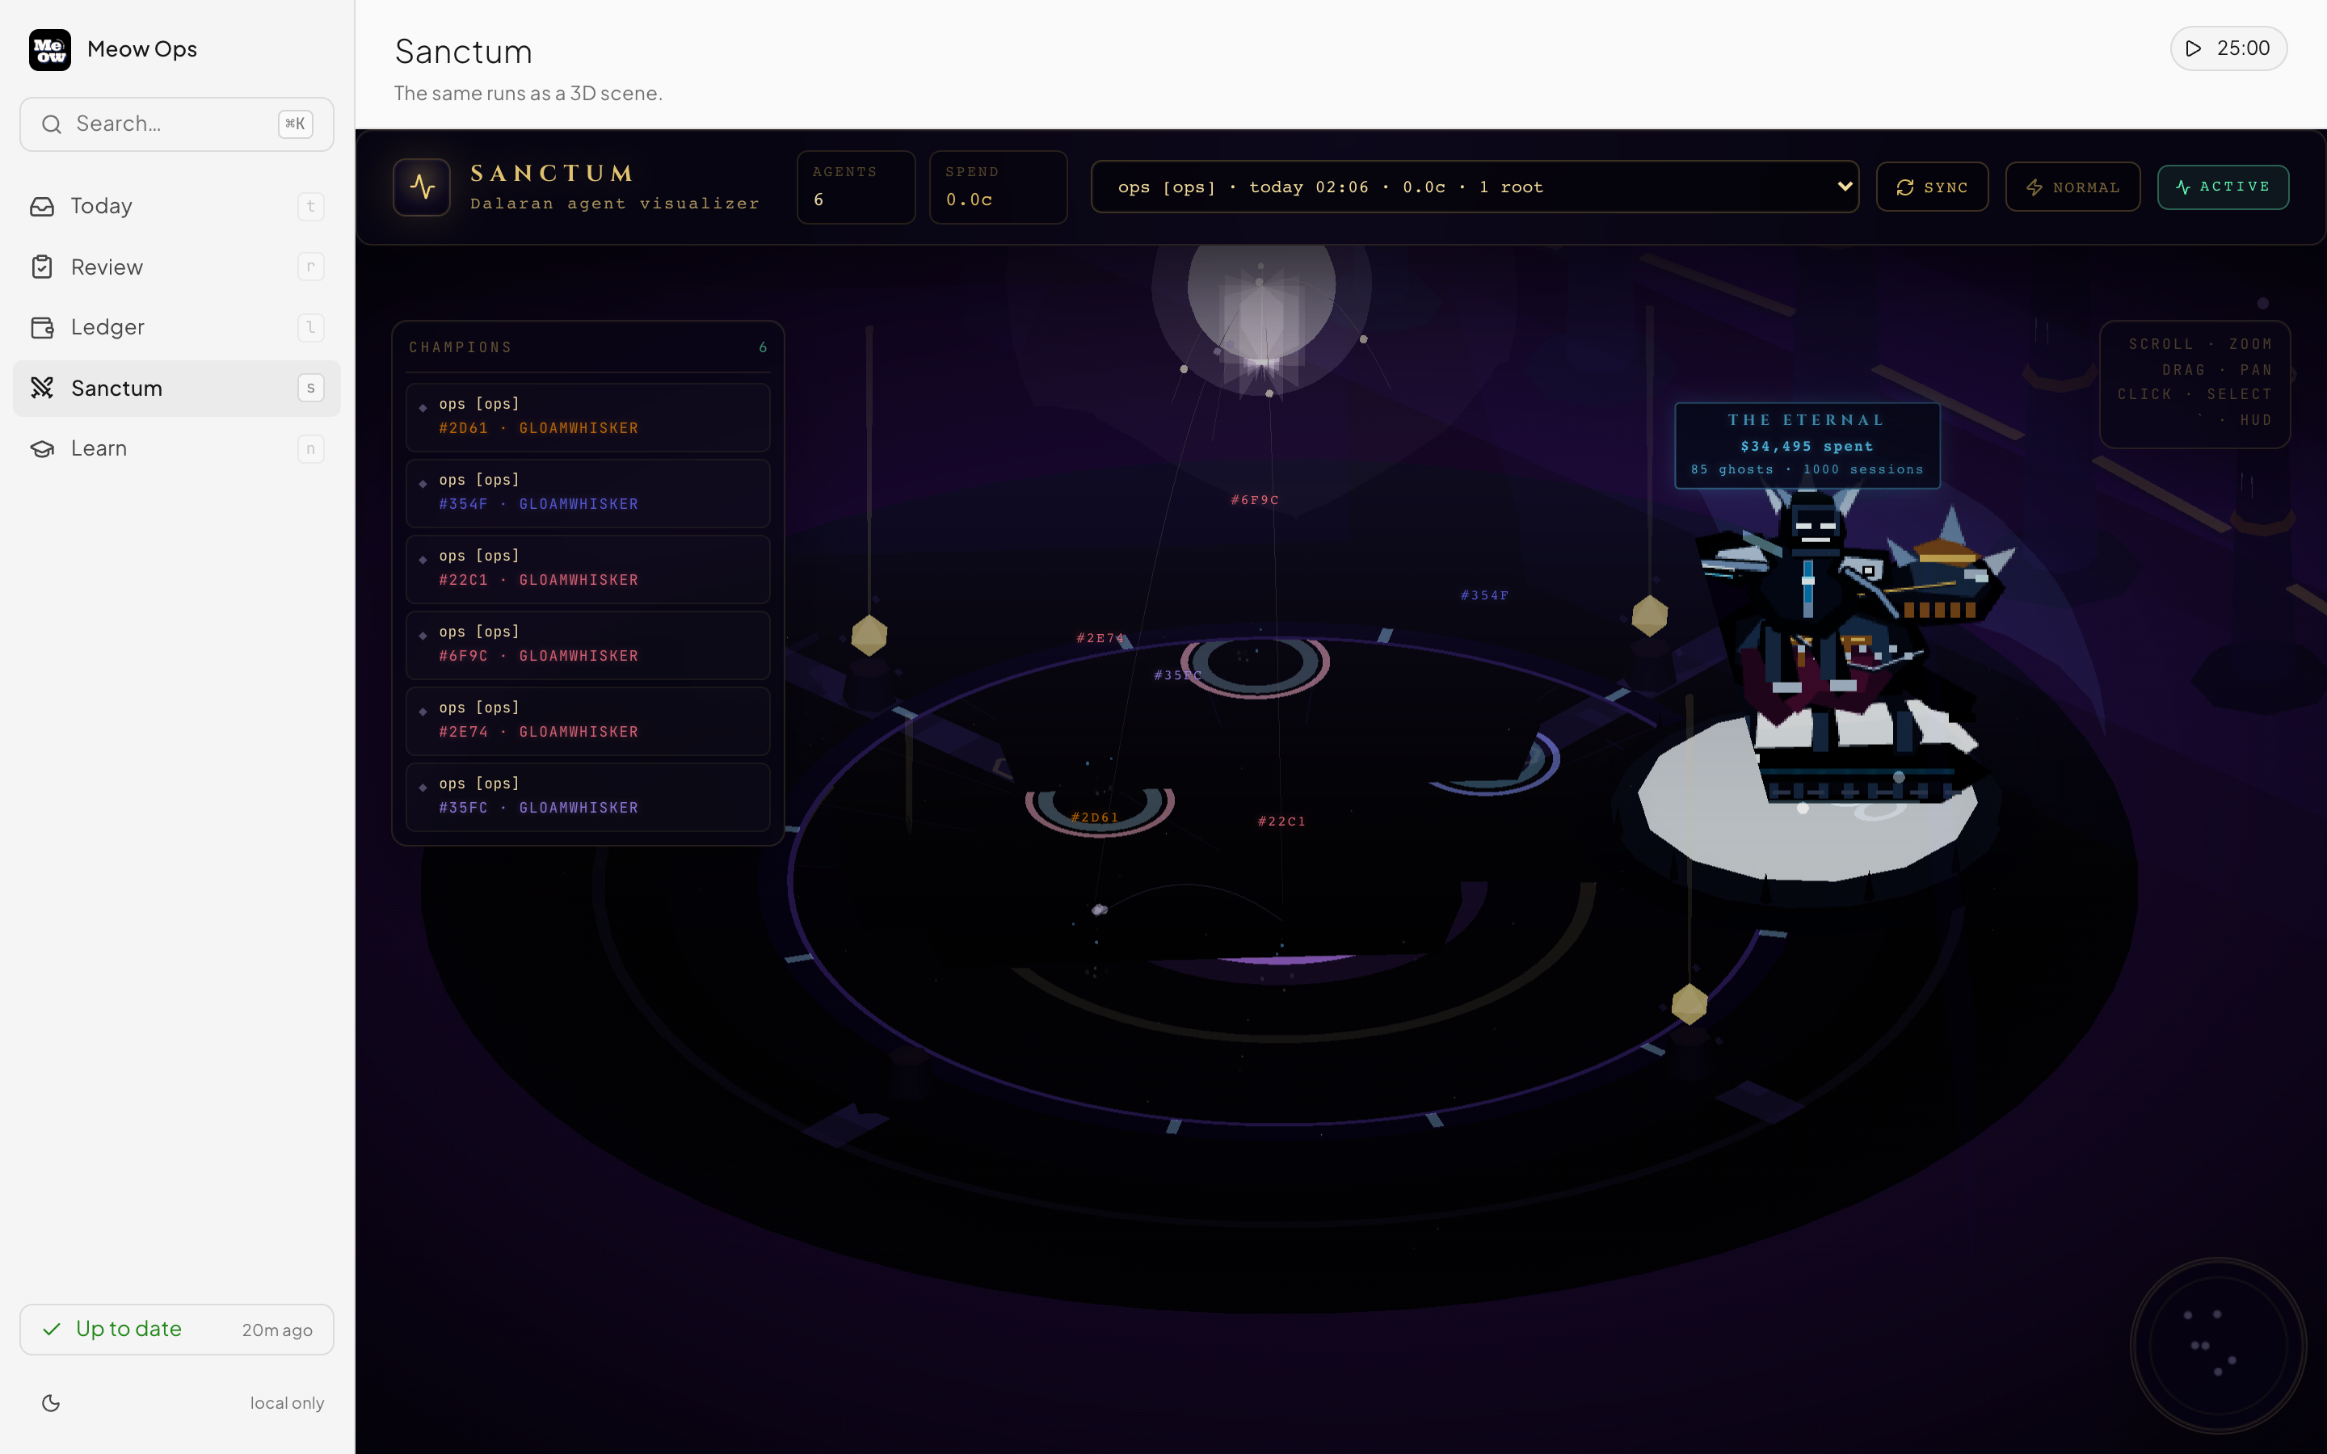2327x1454 pixels.
Task: Click the ⌘K shortcut badge
Action: click(x=295, y=124)
